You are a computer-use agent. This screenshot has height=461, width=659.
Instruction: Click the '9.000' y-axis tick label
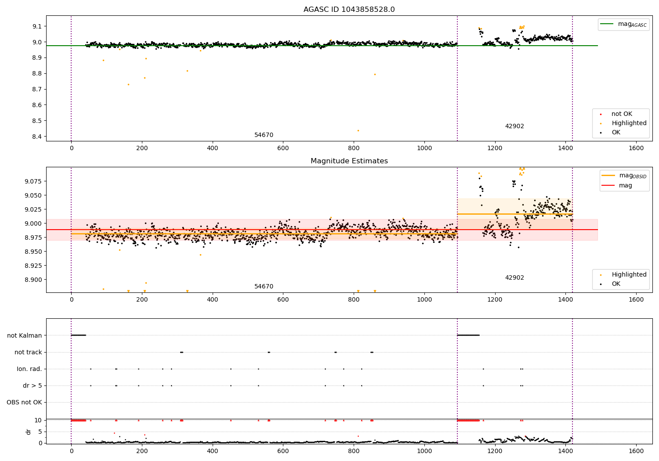click(34, 223)
